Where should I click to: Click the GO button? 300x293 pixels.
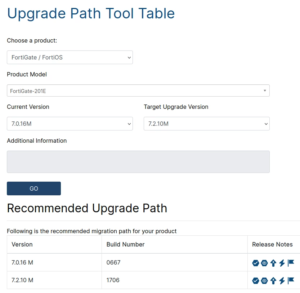(34, 188)
